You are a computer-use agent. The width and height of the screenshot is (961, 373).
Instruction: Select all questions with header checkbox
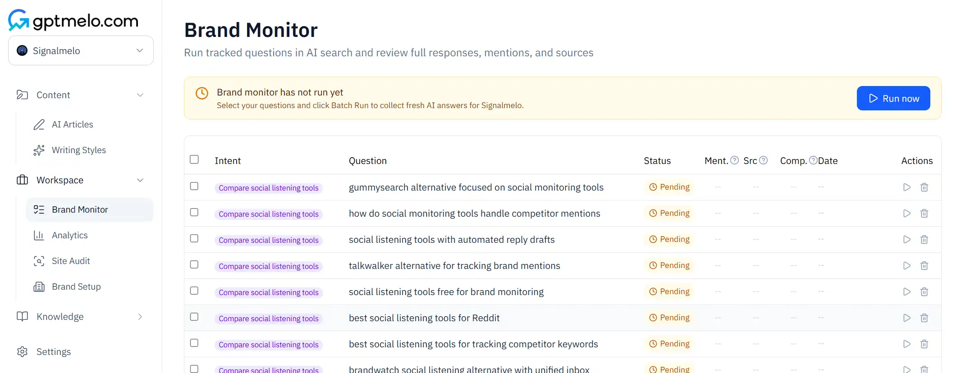[x=194, y=159]
